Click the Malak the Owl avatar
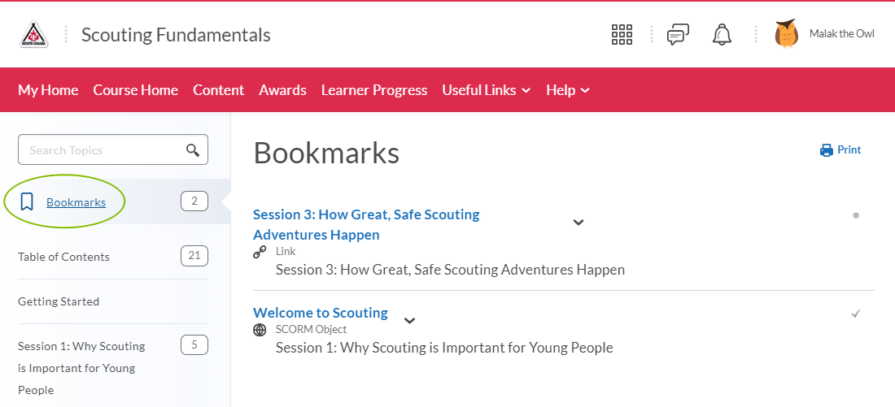The height and width of the screenshot is (407, 895). point(786,33)
